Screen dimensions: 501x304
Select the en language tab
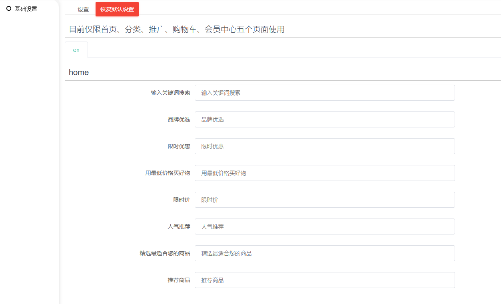[76, 50]
